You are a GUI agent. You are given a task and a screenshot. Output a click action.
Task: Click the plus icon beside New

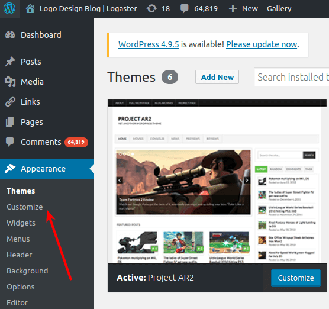tap(233, 9)
